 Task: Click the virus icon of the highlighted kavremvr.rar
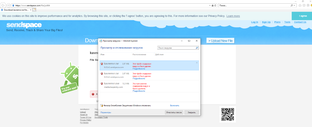coord(102,63)
